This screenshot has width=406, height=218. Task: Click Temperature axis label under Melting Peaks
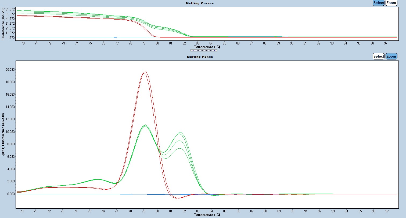click(207, 215)
